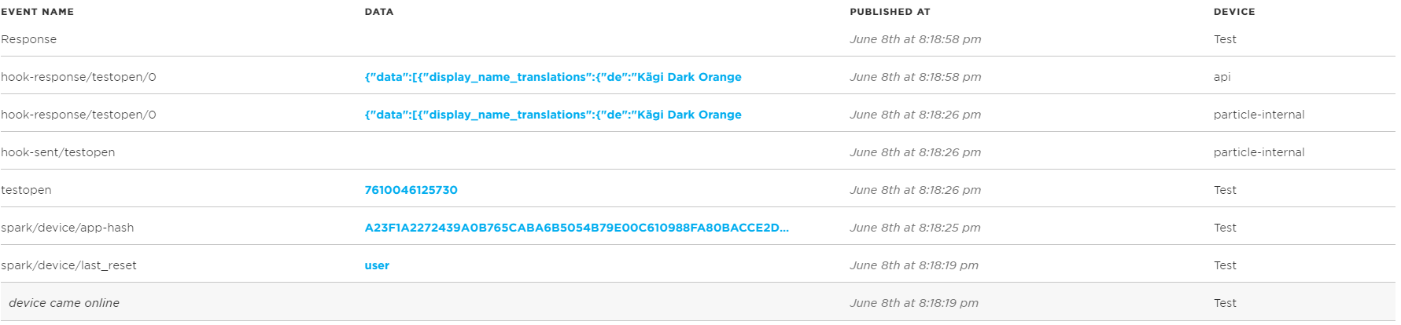The height and width of the screenshot is (325, 1401).
Task: Select the spark/device/app-hash event name
Action: (68, 228)
